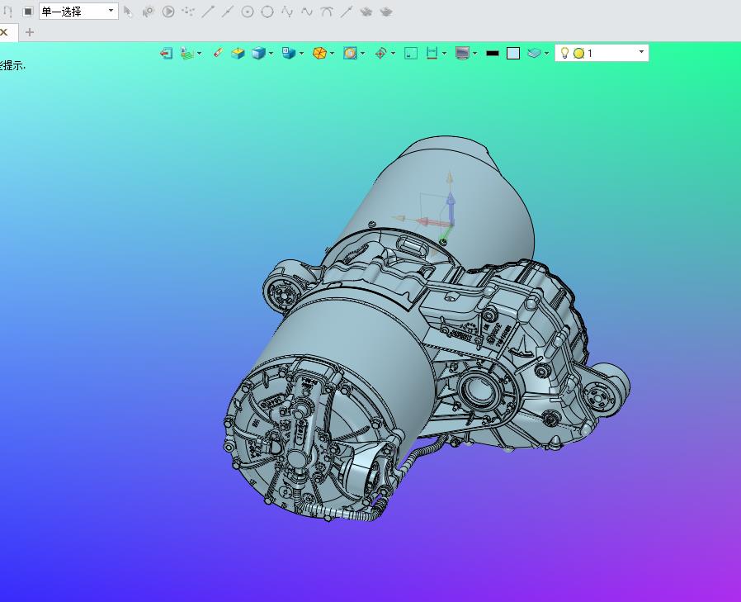Click the yellow-topped box icon
Screen dimensions: 741x602
click(x=238, y=53)
